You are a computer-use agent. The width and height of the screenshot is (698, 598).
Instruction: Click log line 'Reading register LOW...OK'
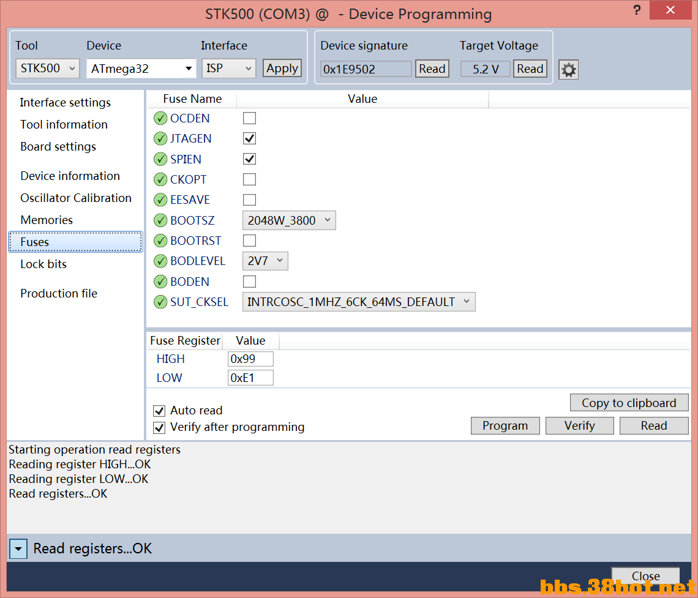(78, 479)
